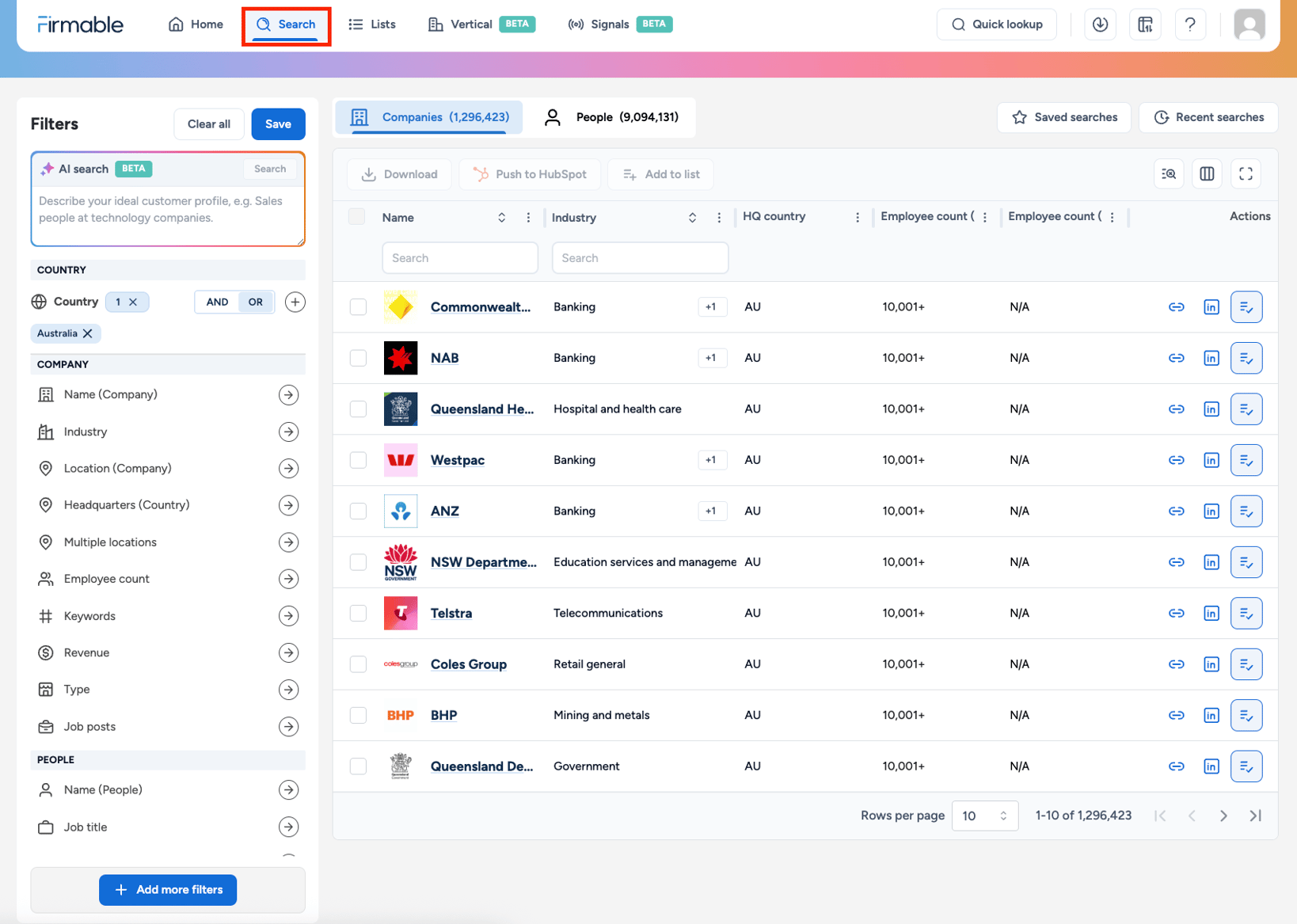Screen dimensions: 1297x924
Task: Expand the Employee count filter section
Action: [x=289, y=579]
